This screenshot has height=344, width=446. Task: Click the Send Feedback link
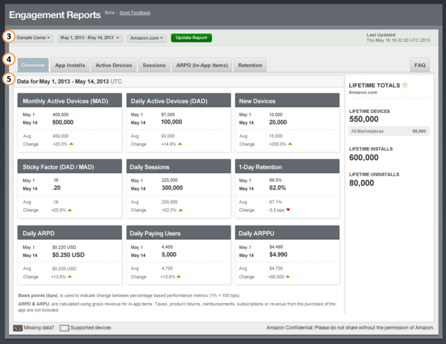pyautogui.click(x=134, y=13)
